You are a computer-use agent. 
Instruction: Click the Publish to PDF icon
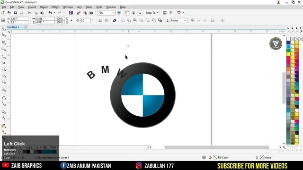pos(91,13)
